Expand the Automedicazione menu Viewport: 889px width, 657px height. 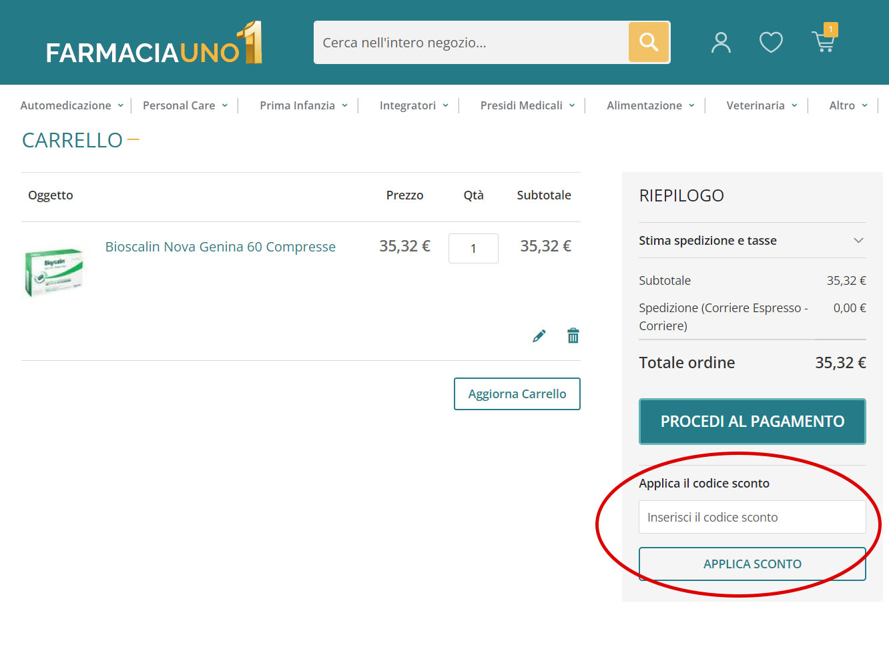72,105
